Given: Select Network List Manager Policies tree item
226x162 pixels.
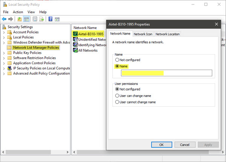Looking at the screenshot, I should pos(36,47).
